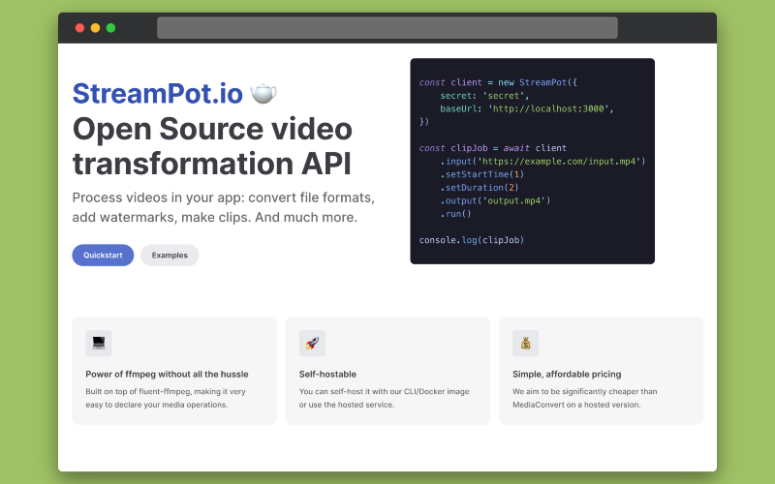Click 'Power of ffmpeg without all the hussle' title
Screen dimensions: 775x484
pyautogui.click(x=167, y=375)
